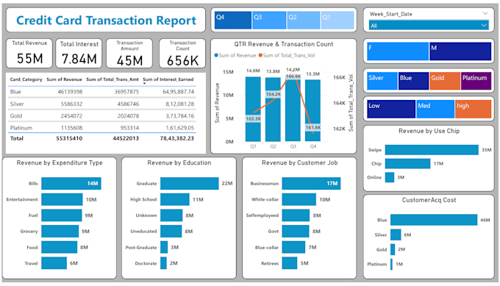Filter by high income tile
500x286 pixels.
(x=474, y=109)
